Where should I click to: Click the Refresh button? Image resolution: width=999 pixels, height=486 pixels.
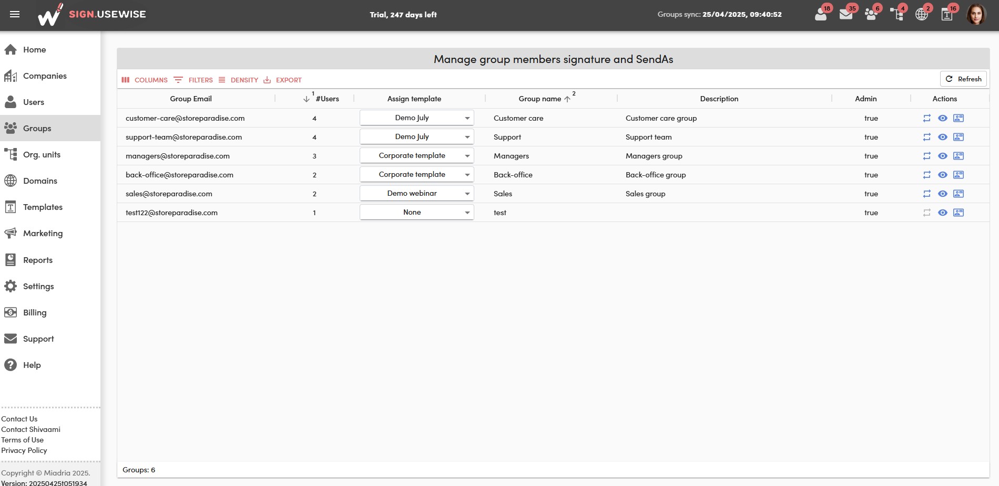(963, 79)
